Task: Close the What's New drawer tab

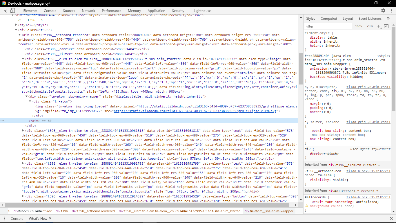Action: [50, 218]
